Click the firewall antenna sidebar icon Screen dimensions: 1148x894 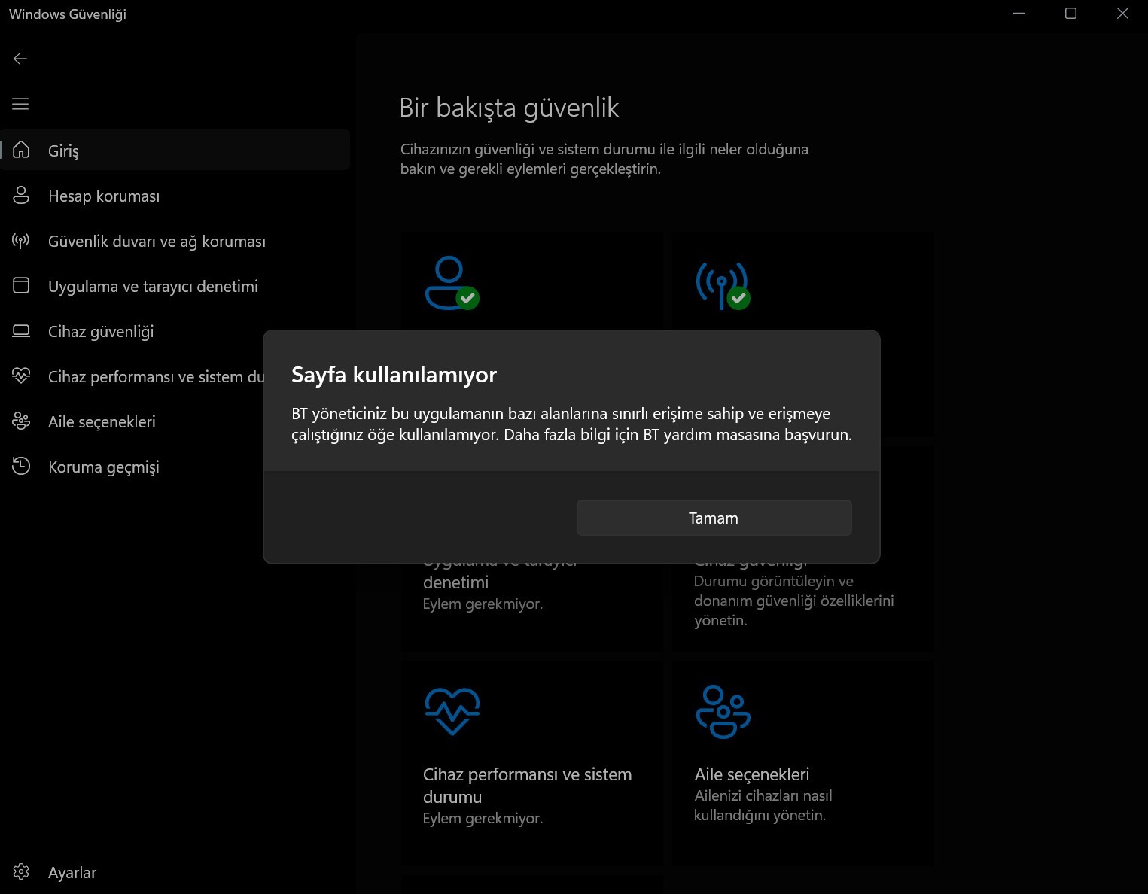(x=21, y=241)
